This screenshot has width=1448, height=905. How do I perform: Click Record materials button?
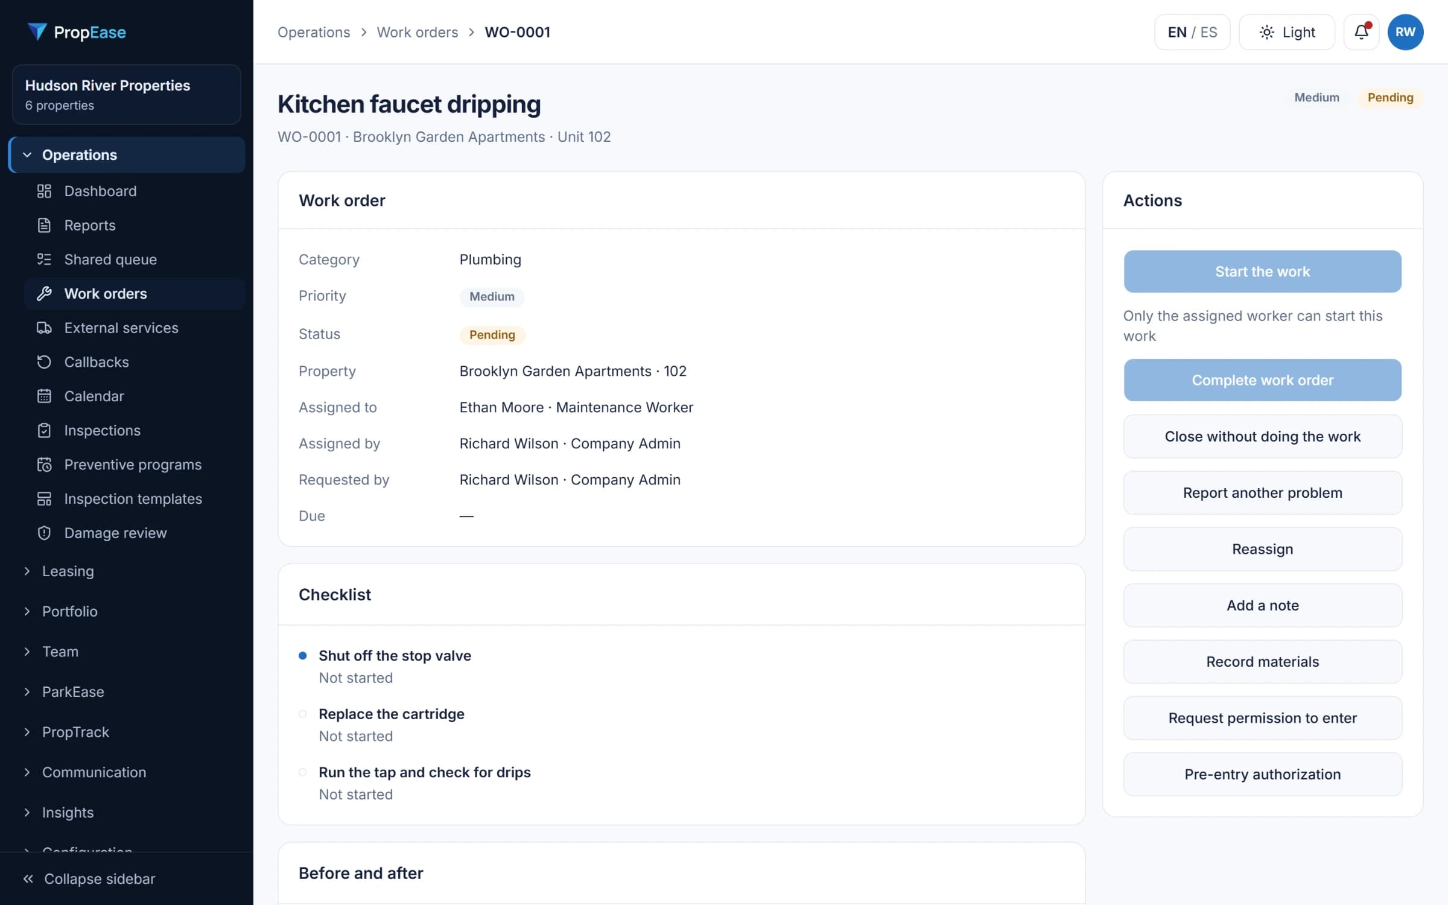[x=1262, y=662]
